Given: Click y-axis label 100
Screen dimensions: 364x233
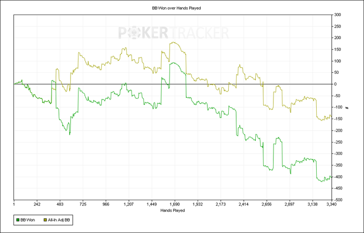Looking at the screenshot, I should [337, 61].
